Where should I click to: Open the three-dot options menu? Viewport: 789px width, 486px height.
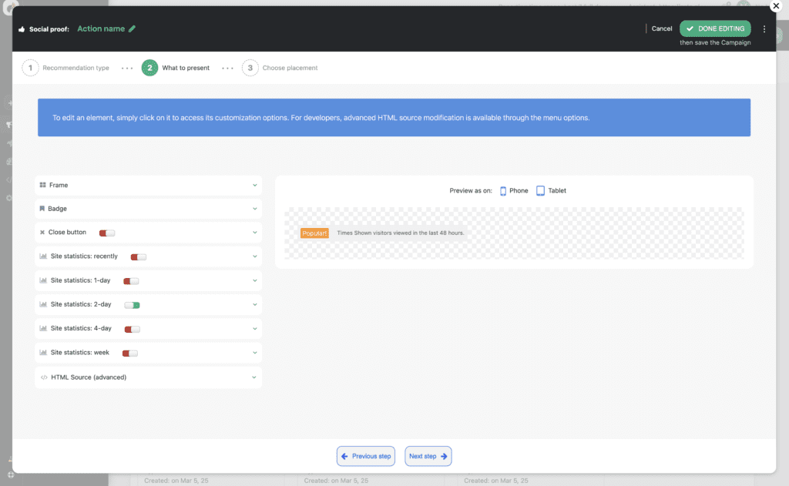pyautogui.click(x=764, y=28)
